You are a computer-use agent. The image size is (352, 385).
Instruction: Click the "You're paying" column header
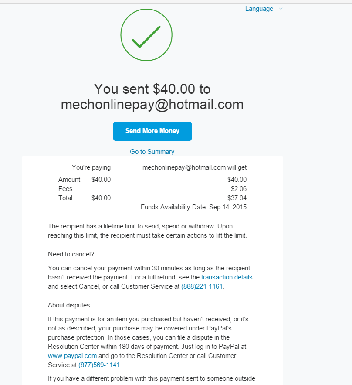[91, 167]
